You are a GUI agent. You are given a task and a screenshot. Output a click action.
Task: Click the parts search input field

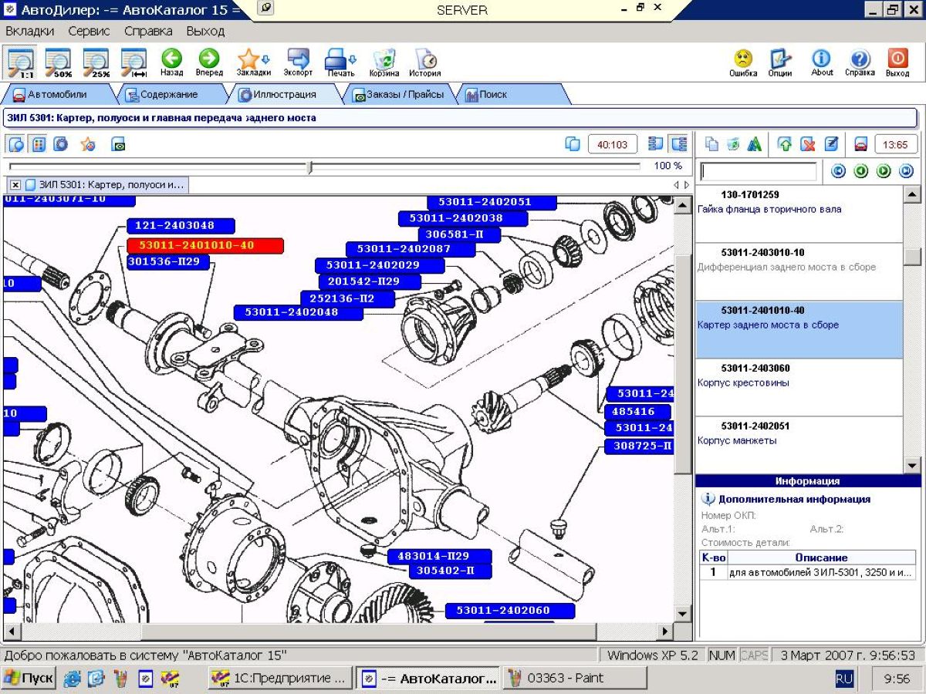[758, 171]
